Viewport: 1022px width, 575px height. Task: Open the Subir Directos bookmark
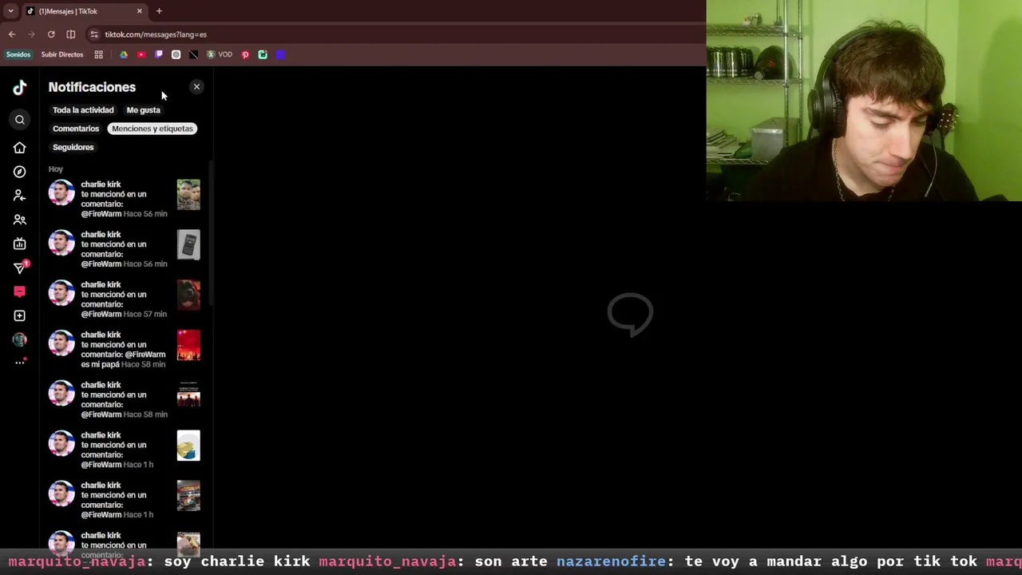coord(62,54)
